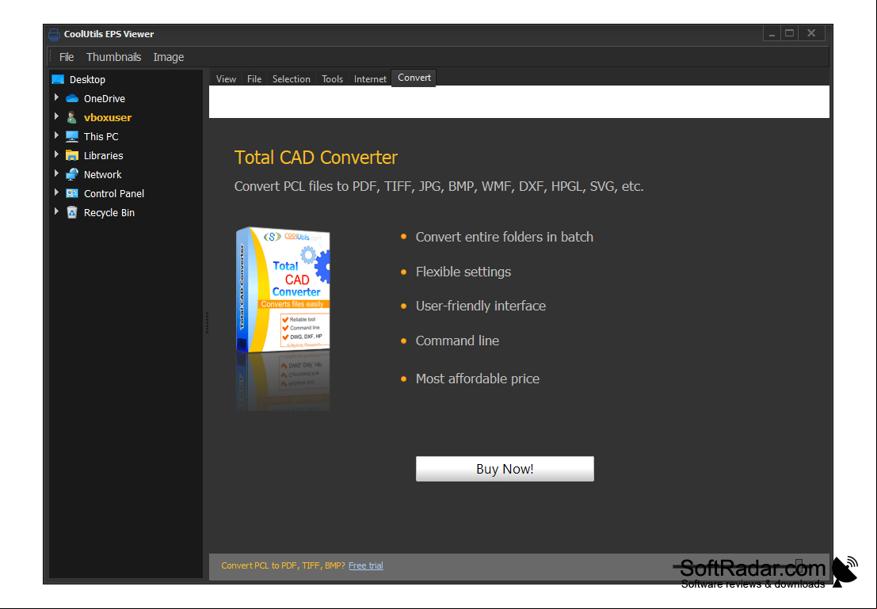Click the Network icon in tree
Screen dimensions: 877x609
coord(71,174)
